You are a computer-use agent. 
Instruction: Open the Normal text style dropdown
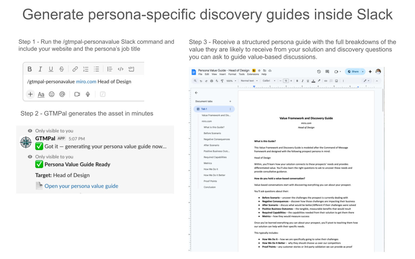click(249, 81)
